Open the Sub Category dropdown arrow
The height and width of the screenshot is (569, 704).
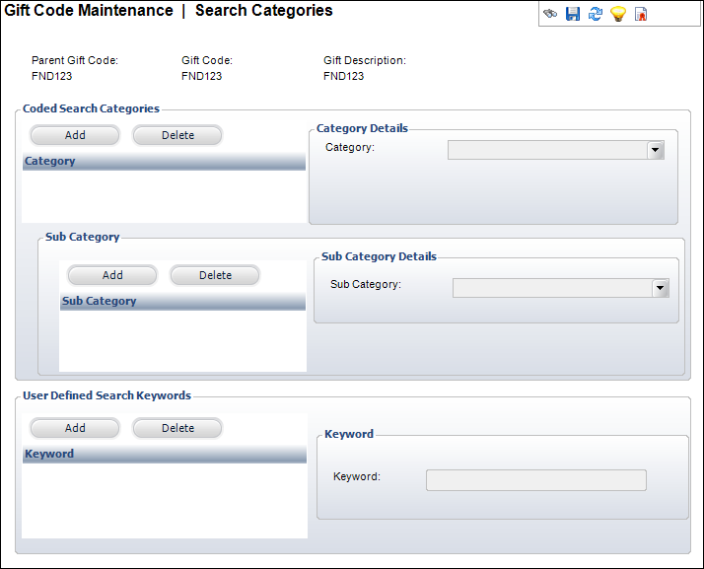[660, 288]
